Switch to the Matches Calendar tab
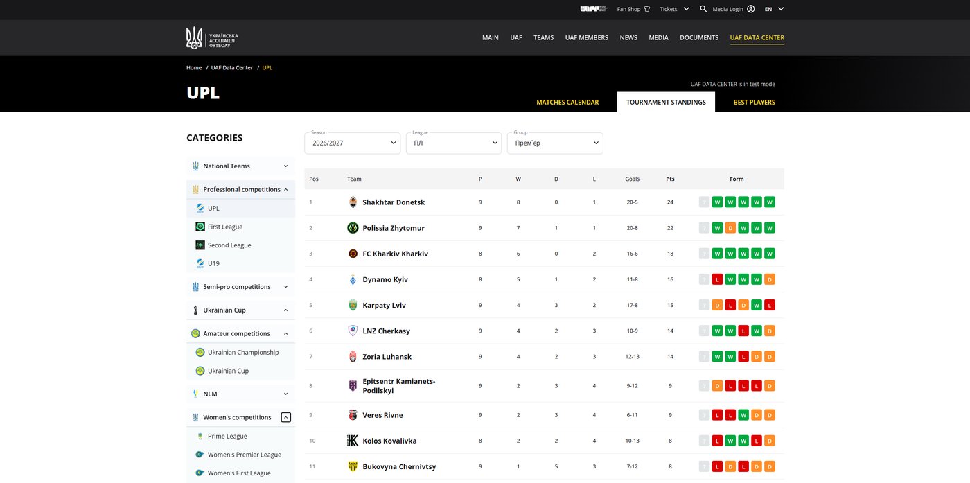Image resolution: width=970 pixels, height=483 pixels. [567, 102]
